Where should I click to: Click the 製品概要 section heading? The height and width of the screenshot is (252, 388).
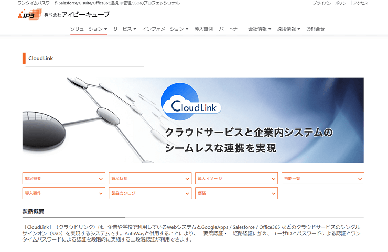pyautogui.click(x=33, y=211)
